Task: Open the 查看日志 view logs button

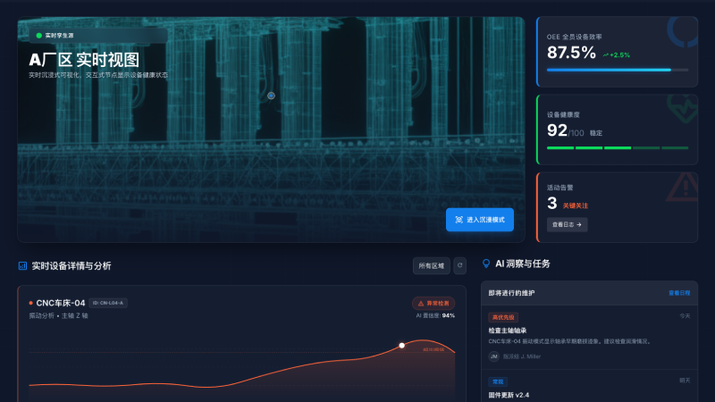Action: pyautogui.click(x=568, y=225)
